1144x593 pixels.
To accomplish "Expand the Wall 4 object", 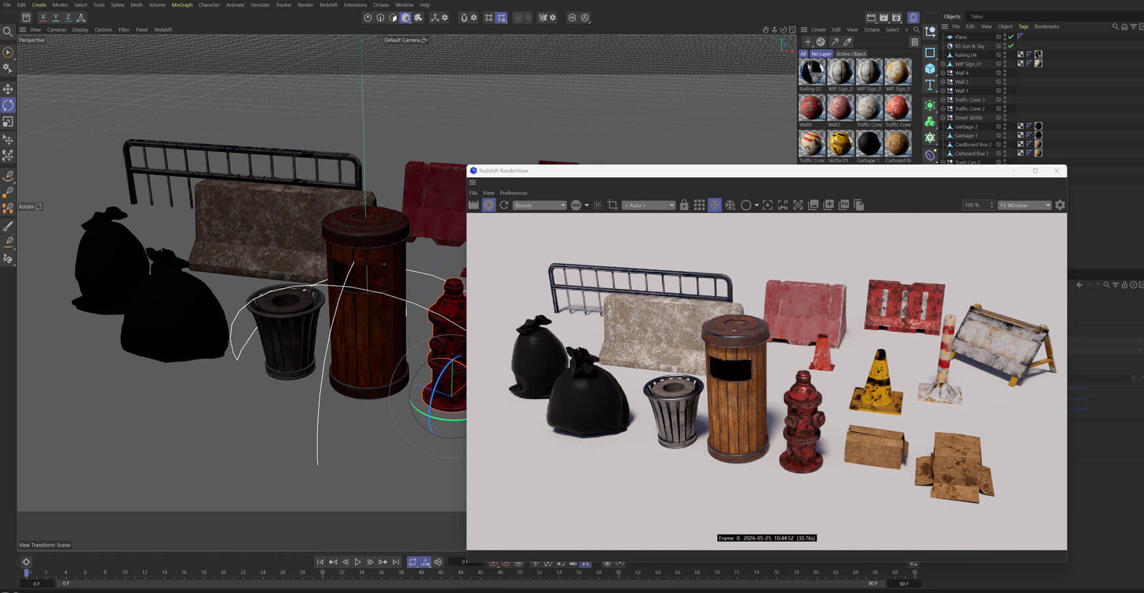I will [943, 73].
